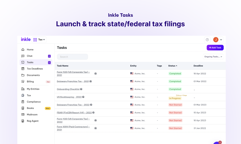
Task: Open Form 1120 (US Corporate Tax) - 2021
Action: (73, 73)
